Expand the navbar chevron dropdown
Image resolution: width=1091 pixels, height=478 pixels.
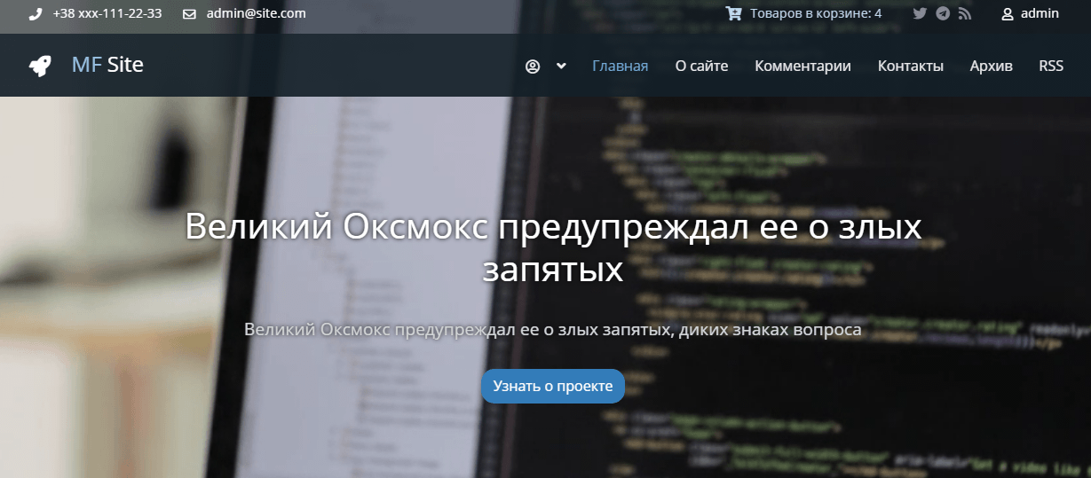point(561,67)
